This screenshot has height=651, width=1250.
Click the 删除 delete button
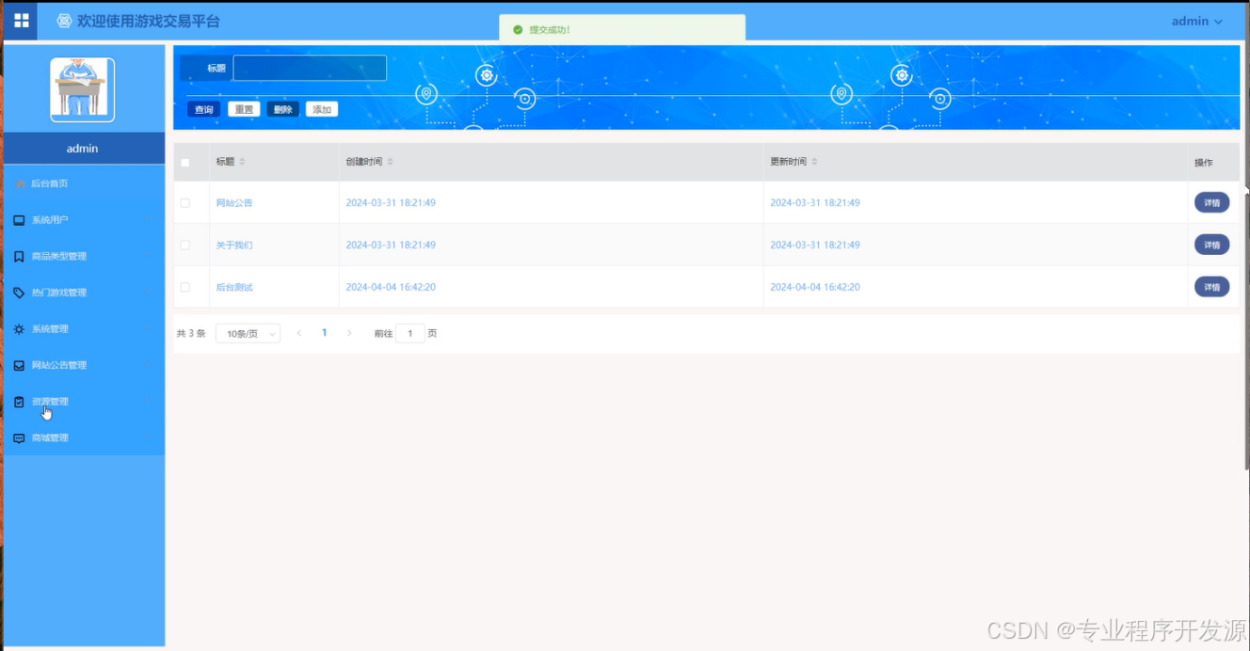(x=282, y=109)
